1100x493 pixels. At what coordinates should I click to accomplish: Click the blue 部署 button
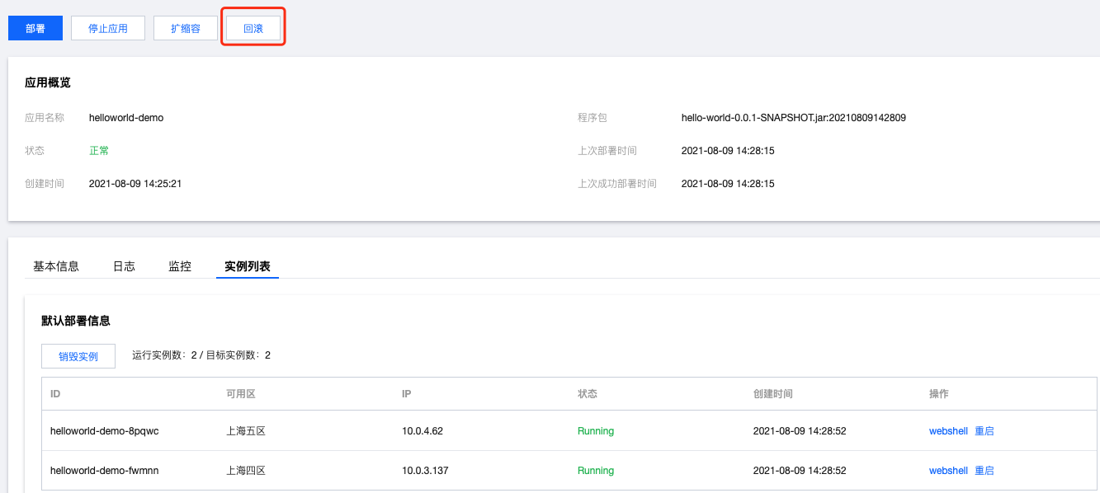[35, 28]
